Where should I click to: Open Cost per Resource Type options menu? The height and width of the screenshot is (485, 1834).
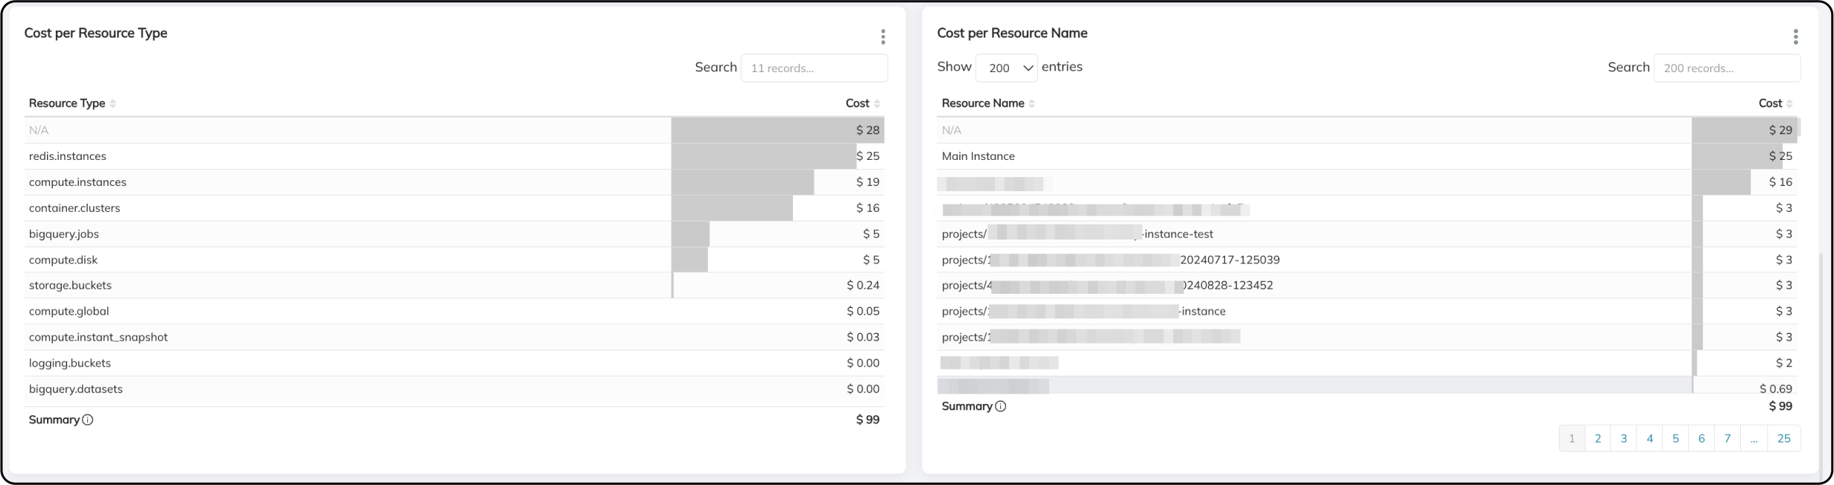click(882, 36)
